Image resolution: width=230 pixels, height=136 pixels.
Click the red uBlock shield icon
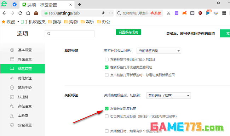pos(200,13)
